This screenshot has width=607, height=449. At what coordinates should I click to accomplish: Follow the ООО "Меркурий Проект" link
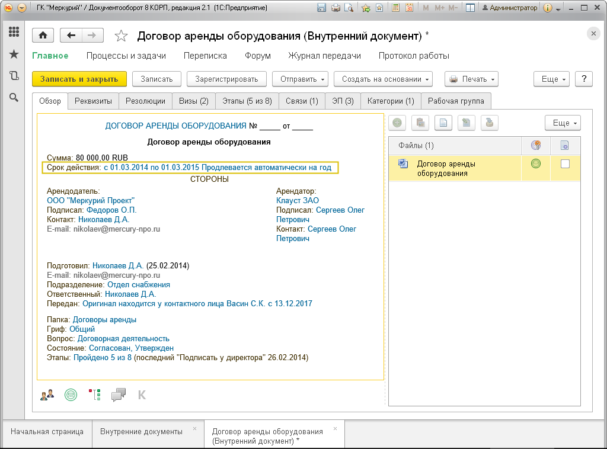(x=91, y=200)
